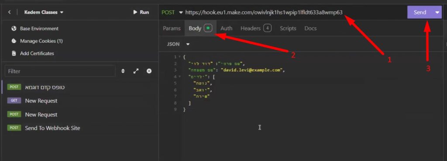Click the "שירה" array value on line 7

(201, 96)
